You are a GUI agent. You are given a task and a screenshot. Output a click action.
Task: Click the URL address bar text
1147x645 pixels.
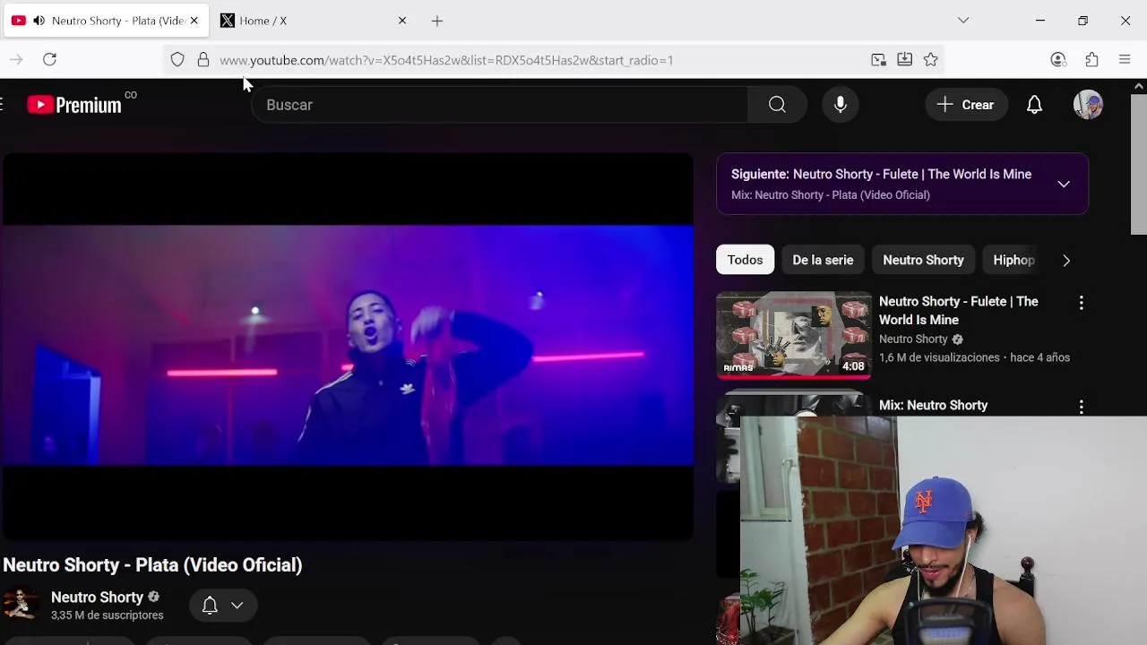click(x=446, y=60)
